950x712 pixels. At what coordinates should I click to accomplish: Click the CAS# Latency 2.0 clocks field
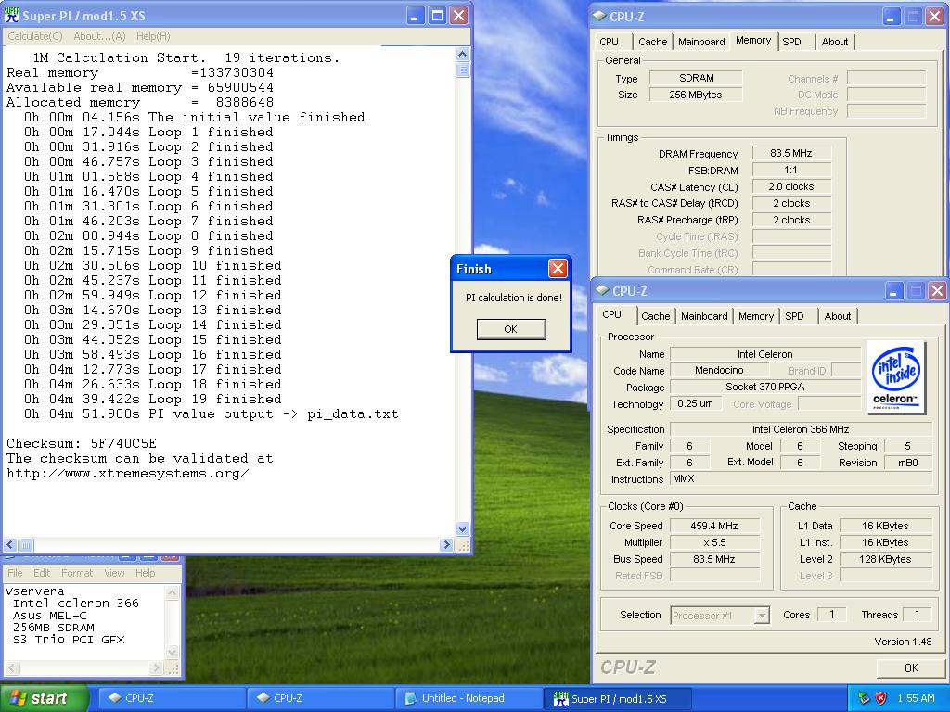pos(791,186)
